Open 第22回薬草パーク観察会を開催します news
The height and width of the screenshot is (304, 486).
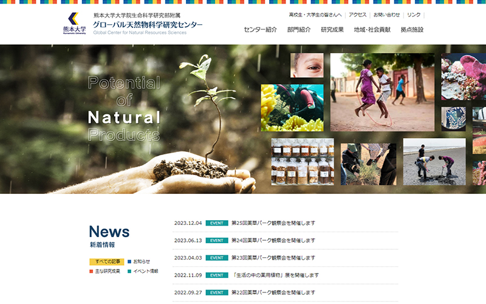[x=273, y=292]
